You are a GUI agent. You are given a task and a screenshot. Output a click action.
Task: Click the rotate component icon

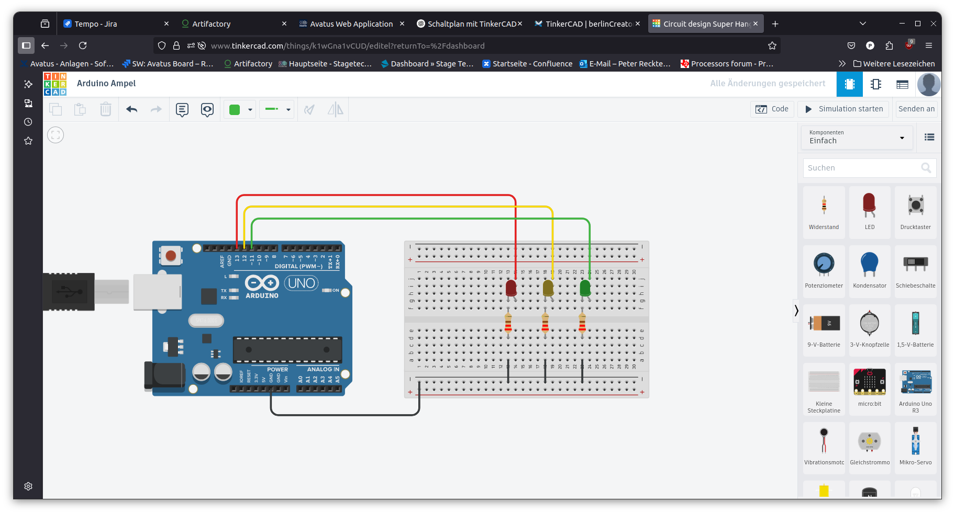click(x=309, y=109)
